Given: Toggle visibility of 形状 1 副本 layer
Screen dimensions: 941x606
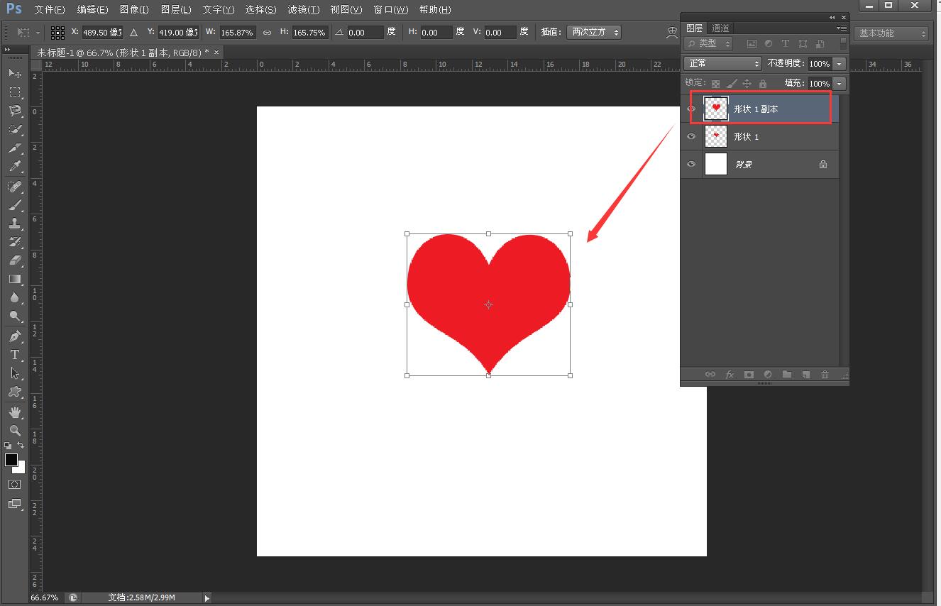Looking at the screenshot, I should pos(690,108).
